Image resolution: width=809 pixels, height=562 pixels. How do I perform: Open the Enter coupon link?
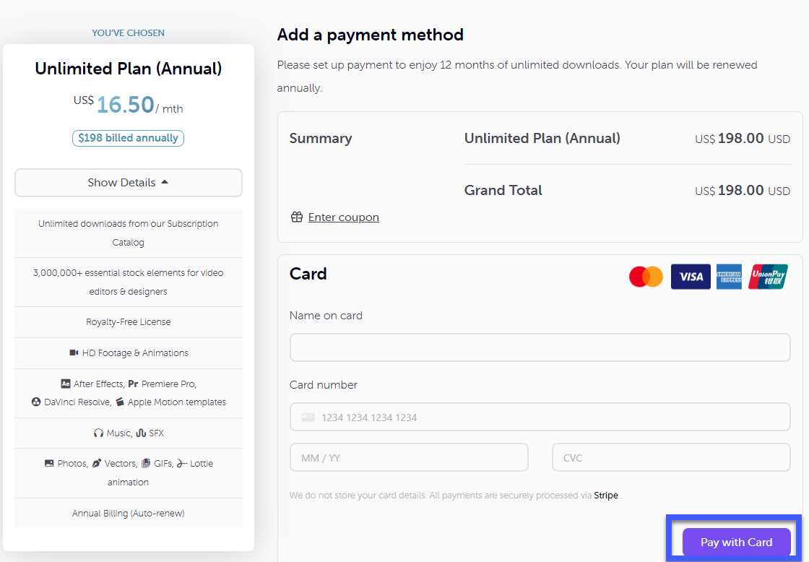click(x=344, y=217)
